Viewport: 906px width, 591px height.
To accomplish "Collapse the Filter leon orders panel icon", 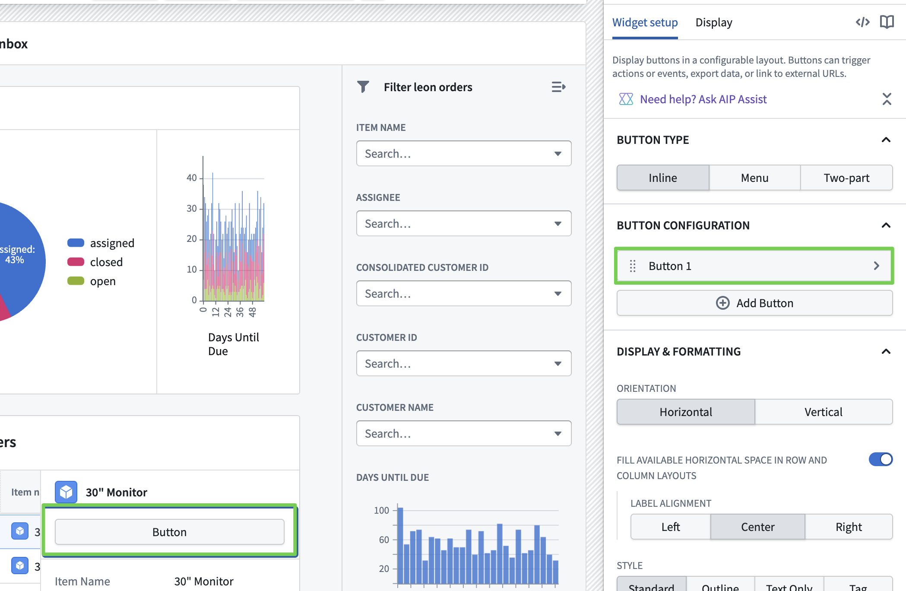I will point(558,87).
